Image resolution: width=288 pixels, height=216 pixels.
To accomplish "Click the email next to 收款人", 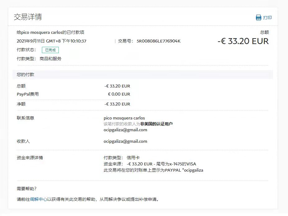I will click(x=125, y=141).
